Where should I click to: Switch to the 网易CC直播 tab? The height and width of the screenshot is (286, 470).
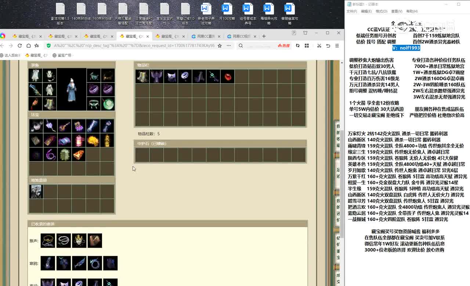coord(206,36)
